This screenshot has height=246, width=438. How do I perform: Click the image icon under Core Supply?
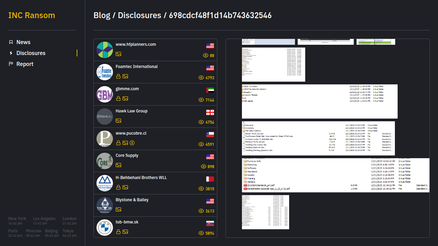118,165
